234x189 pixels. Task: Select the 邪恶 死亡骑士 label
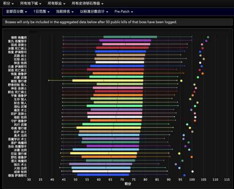tap(17, 70)
